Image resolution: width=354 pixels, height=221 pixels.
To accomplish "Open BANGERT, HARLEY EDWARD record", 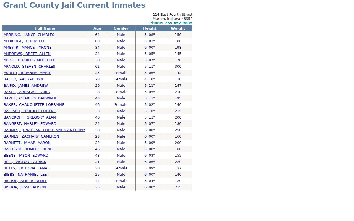I will coord(30,124).
